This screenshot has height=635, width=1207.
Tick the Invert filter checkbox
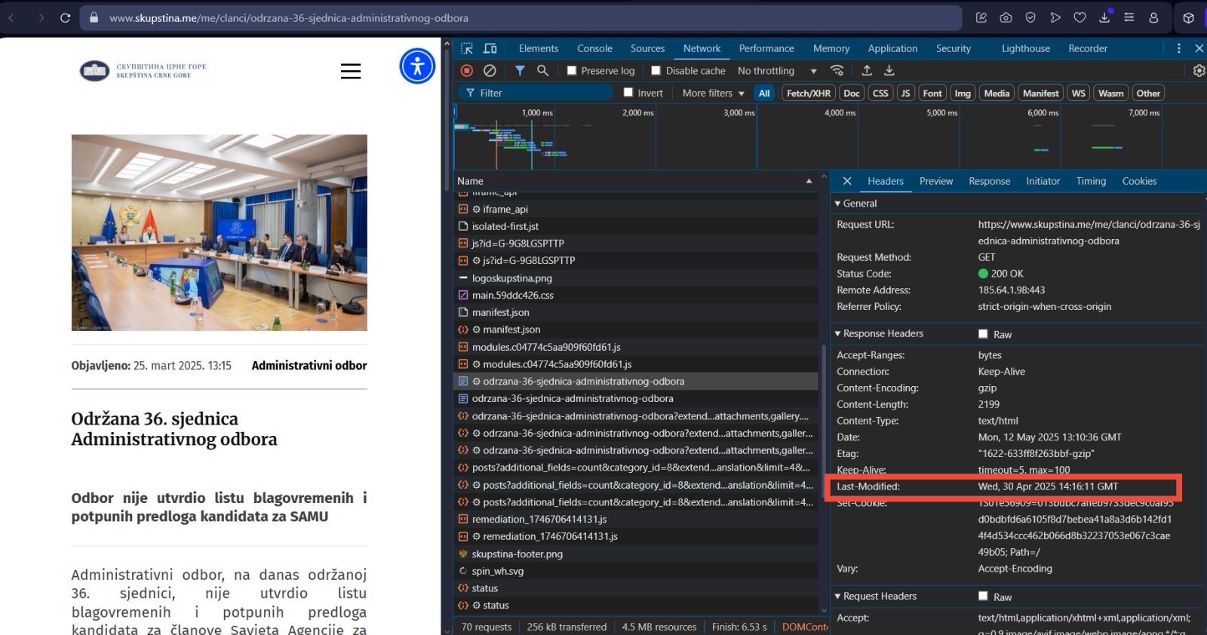tap(628, 93)
